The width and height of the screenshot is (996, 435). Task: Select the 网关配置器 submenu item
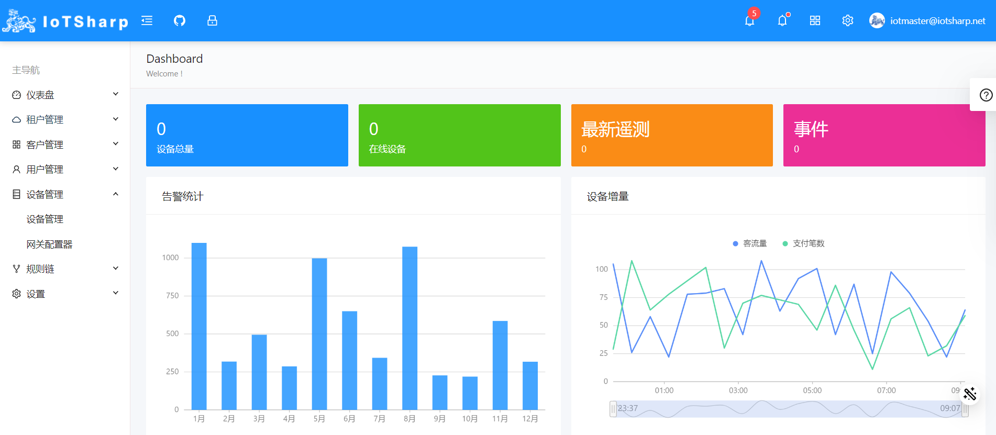point(50,244)
